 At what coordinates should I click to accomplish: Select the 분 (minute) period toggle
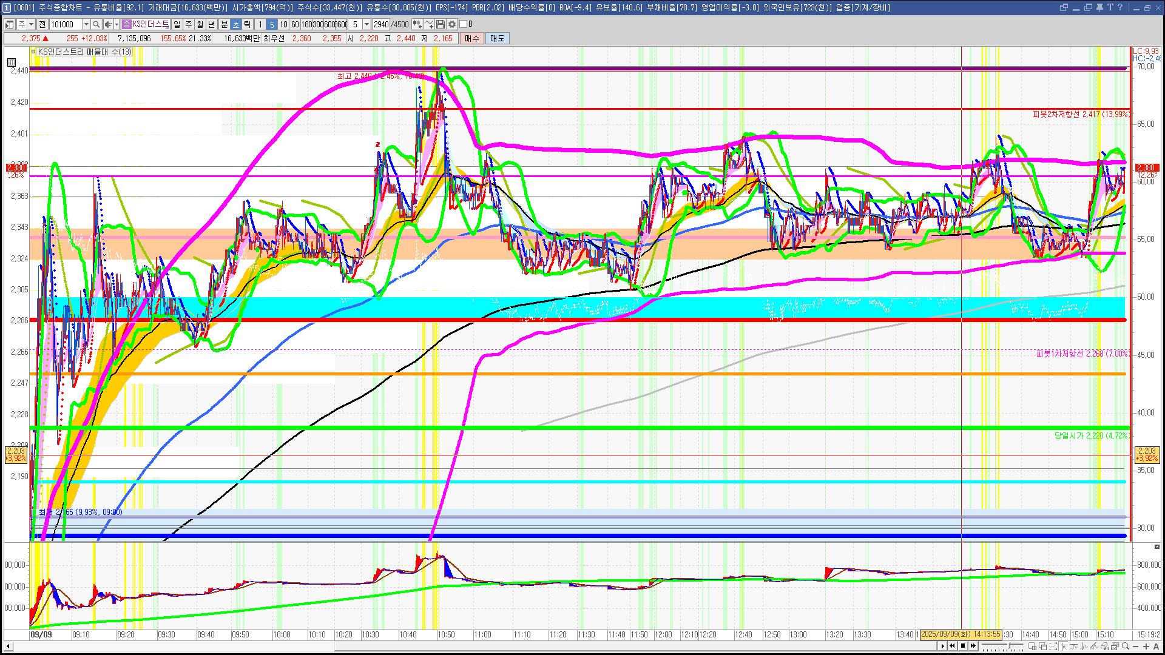224,24
